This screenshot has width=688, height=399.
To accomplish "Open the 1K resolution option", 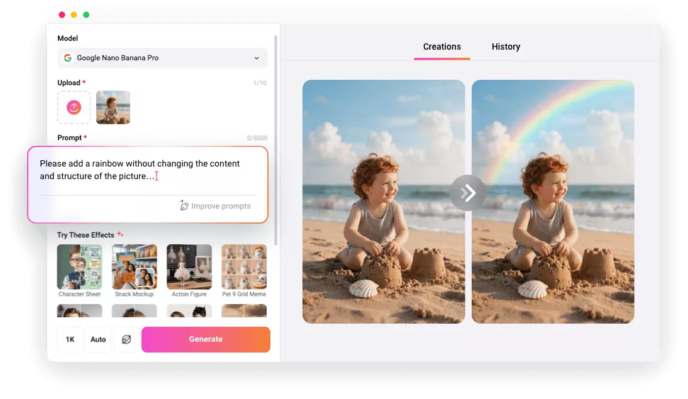I will (x=70, y=339).
